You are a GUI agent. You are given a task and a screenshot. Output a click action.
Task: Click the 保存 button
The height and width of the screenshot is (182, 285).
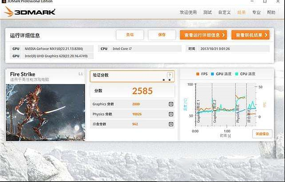click(x=162, y=35)
